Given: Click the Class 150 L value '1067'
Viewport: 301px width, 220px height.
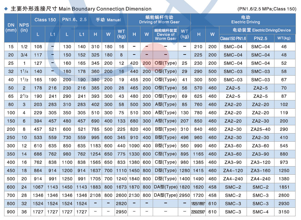Looking at the screenshot, I should [38, 187].
